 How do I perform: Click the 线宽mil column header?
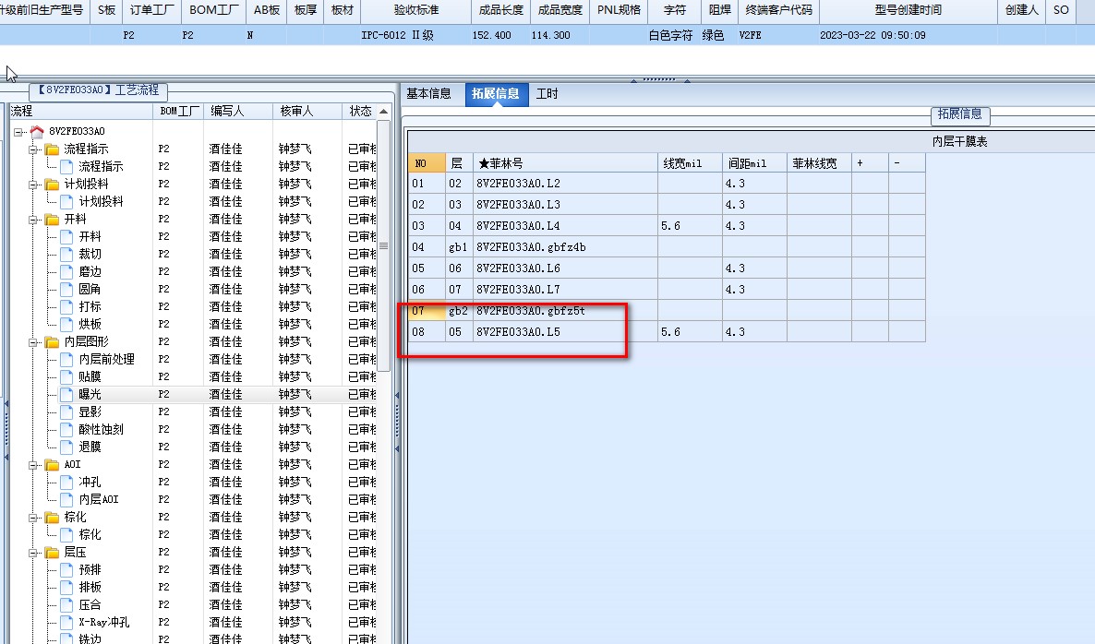click(x=690, y=163)
